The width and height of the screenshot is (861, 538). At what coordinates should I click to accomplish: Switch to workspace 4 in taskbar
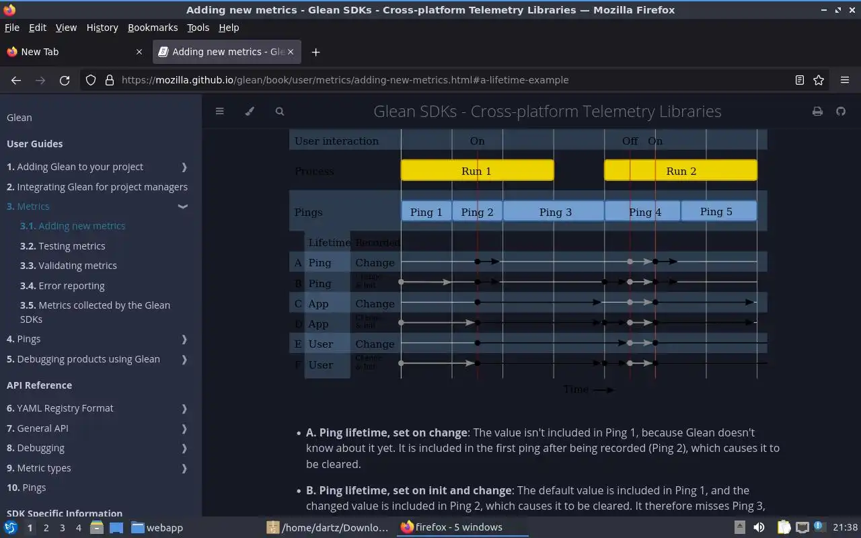pyautogui.click(x=78, y=527)
